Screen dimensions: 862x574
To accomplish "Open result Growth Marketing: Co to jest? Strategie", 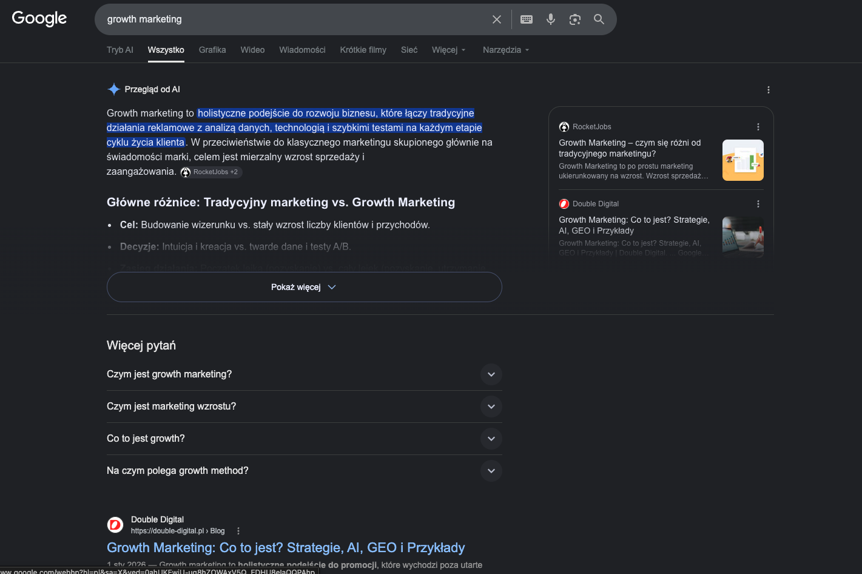I will [286, 548].
